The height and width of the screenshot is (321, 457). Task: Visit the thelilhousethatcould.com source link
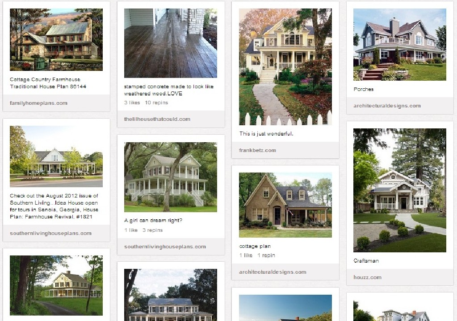coord(157,119)
